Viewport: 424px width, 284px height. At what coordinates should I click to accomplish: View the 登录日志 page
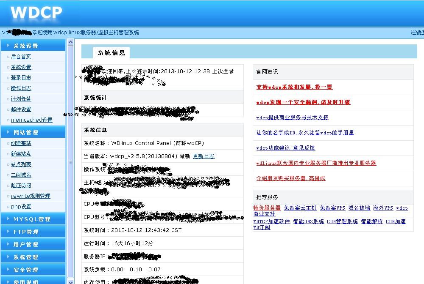point(21,78)
